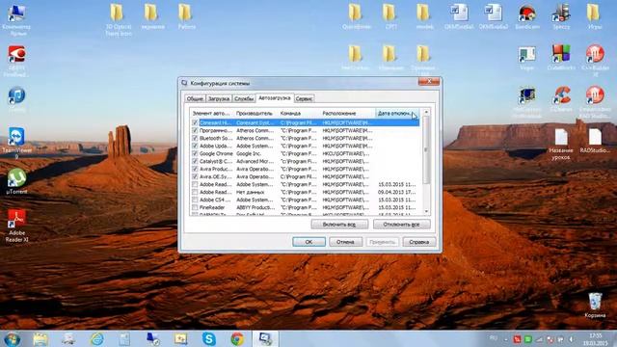The height and width of the screenshot is (347, 617).
Task: Select the ABBYY Producti... manufacturer cell
Action: [x=255, y=207]
